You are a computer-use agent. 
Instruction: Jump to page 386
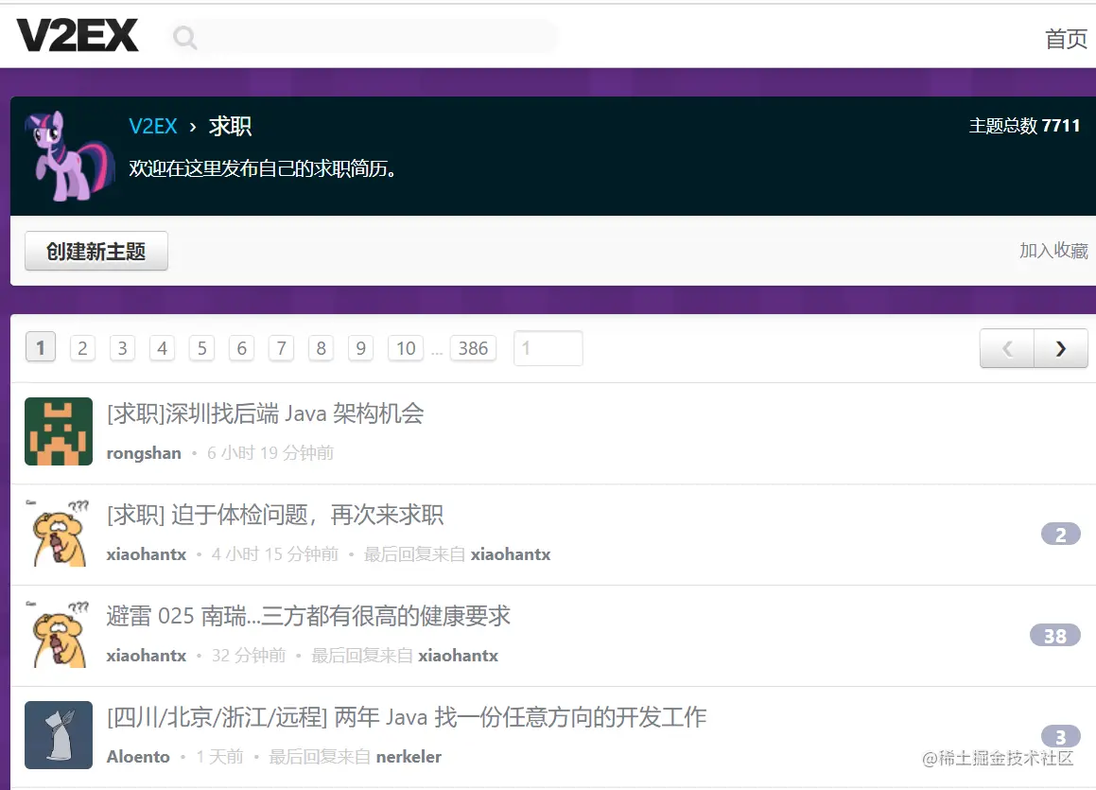(x=473, y=348)
